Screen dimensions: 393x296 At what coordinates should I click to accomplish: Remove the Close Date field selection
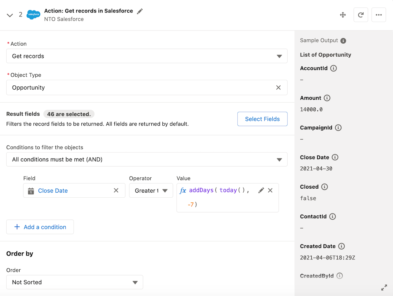(x=116, y=191)
